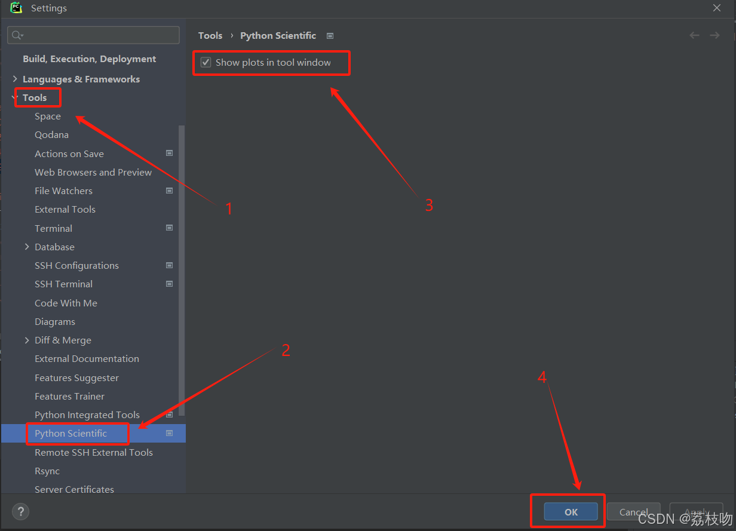Open Features Trainer settings
The image size is (736, 531).
pyautogui.click(x=69, y=396)
